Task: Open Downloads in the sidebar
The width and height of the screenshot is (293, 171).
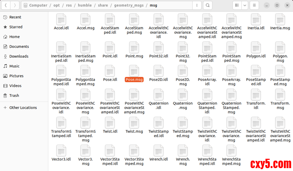Action: [x=19, y=56]
